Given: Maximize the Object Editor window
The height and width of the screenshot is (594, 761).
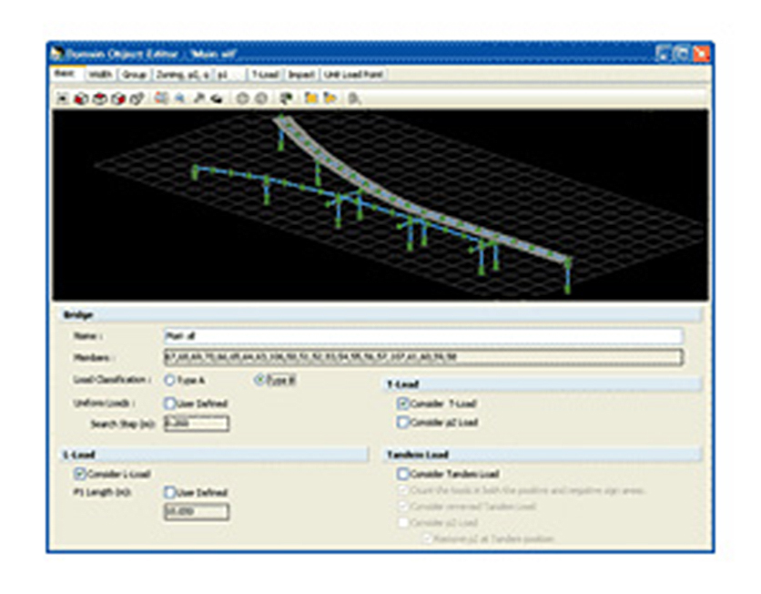Looking at the screenshot, I should click(682, 54).
